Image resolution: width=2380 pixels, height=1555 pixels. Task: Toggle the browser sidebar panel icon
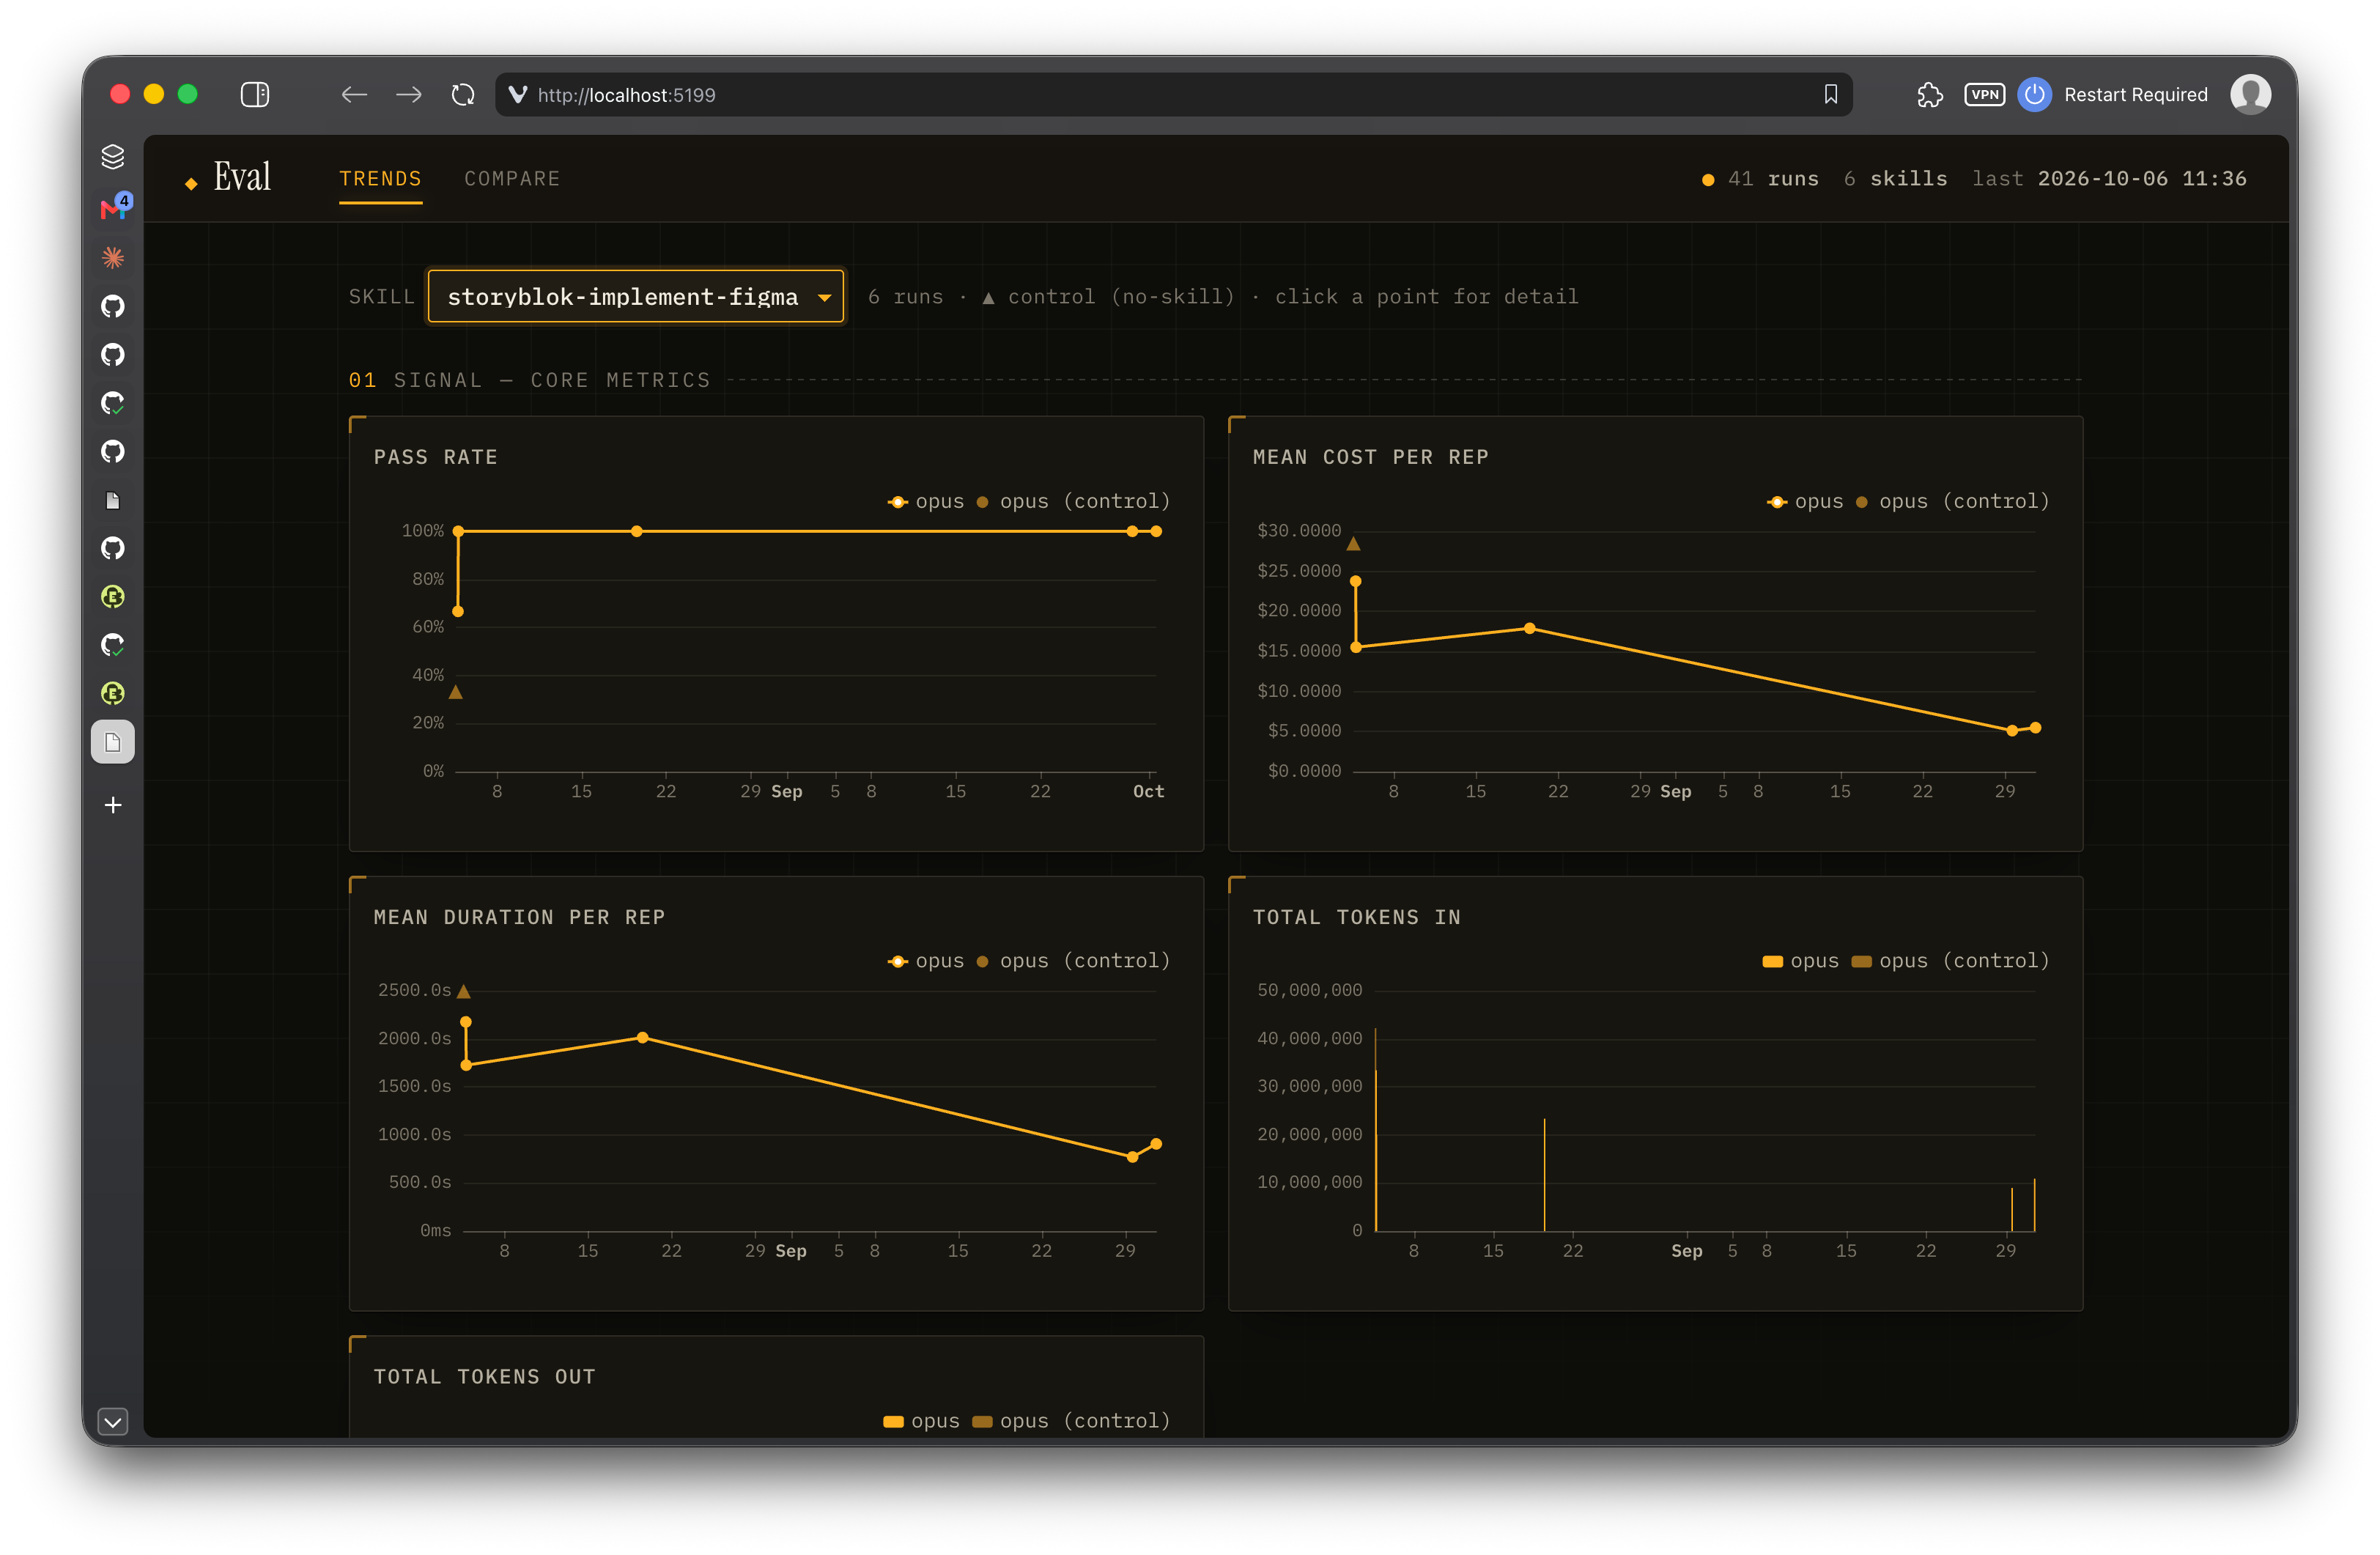[255, 95]
